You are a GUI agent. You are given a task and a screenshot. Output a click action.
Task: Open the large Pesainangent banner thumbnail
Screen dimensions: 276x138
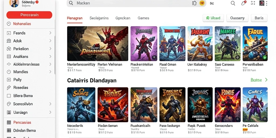pyautogui.click(x=98, y=44)
